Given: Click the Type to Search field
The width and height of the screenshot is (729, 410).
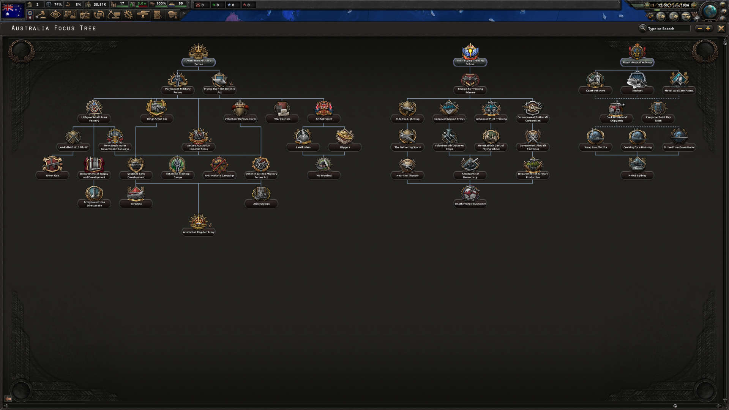Looking at the screenshot, I should pyautogui.click(x=668, y=28).
